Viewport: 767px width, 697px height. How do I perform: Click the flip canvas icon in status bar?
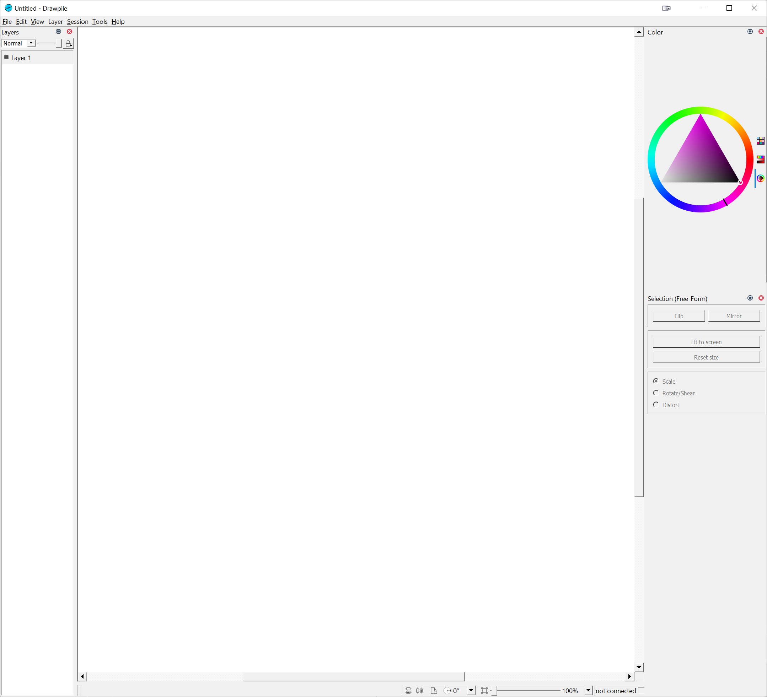point(434,691)
